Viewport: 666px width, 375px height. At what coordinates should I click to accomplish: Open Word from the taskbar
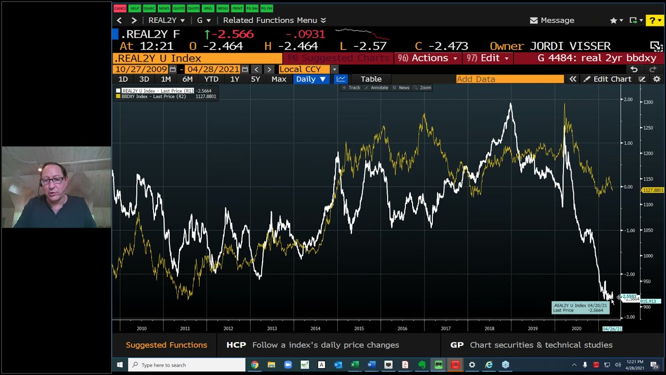(372, 365)
